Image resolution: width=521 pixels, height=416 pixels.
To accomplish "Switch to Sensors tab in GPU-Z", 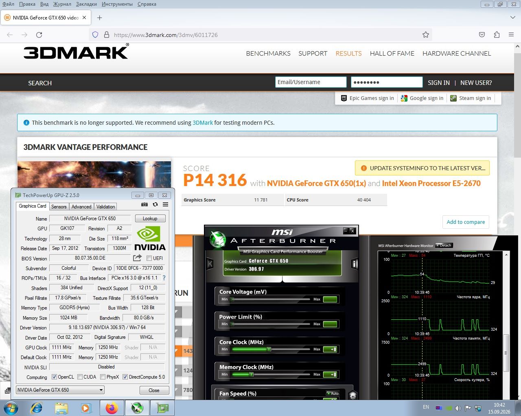I will [59, 207].
